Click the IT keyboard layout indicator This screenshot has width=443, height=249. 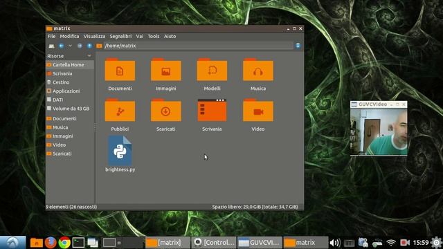click(349, 243)
